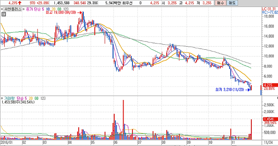
Task: Click the 1,453,588 volume figure in top bar
Action: [61, 3]
